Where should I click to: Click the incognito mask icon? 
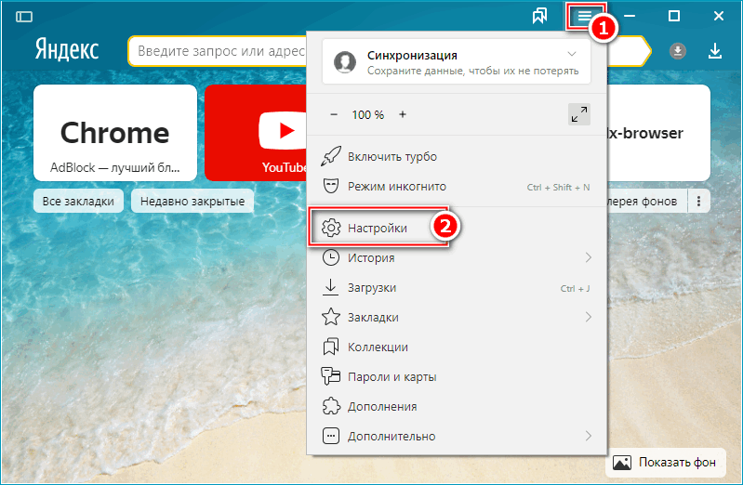coord(331,186)
